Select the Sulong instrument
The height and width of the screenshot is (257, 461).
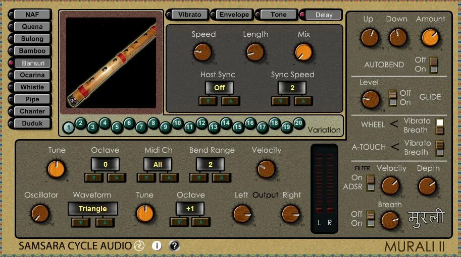[32, 39]
